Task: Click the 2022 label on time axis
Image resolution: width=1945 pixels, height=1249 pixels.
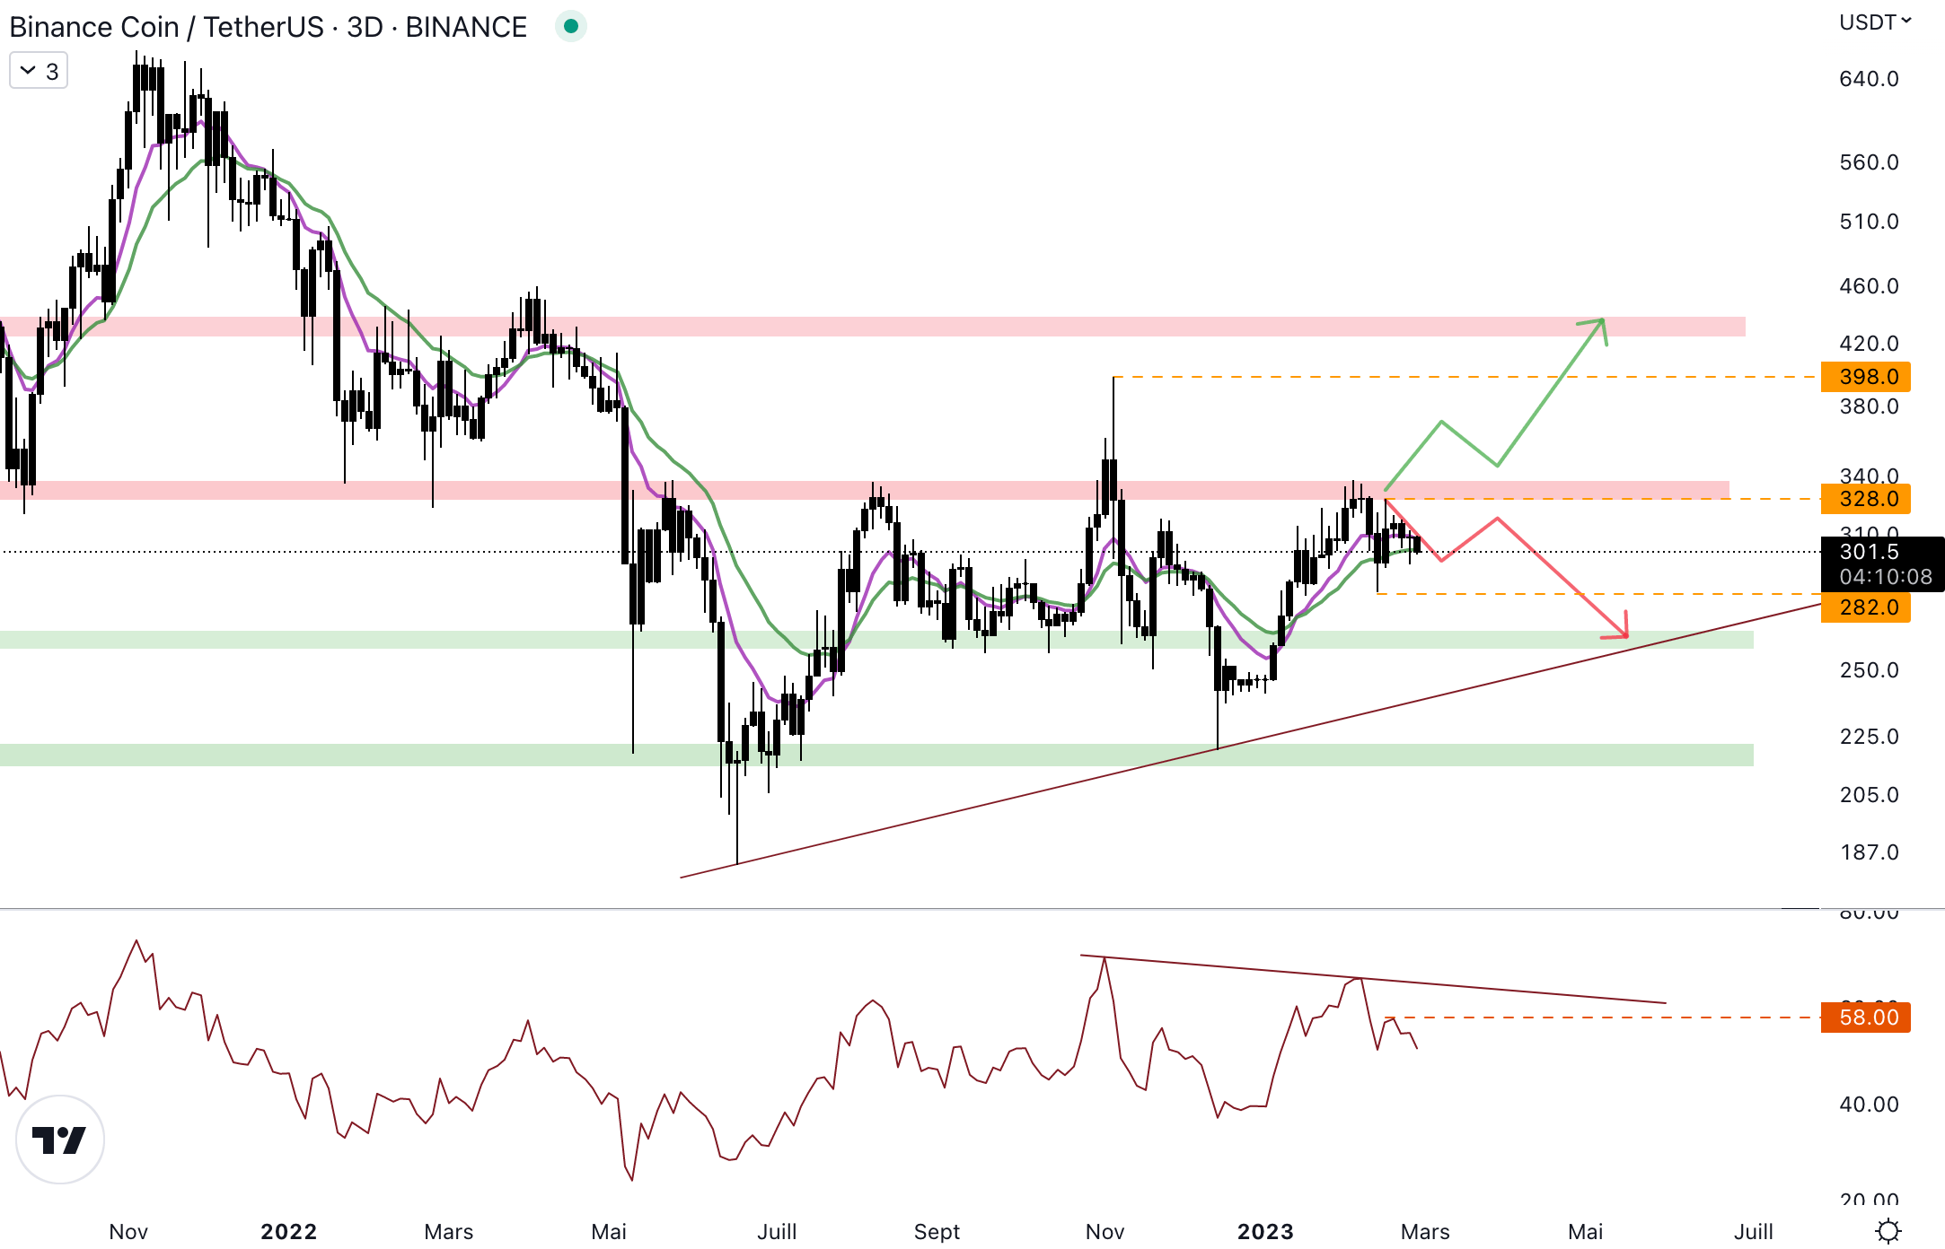Action: [x=288, y=1231]
